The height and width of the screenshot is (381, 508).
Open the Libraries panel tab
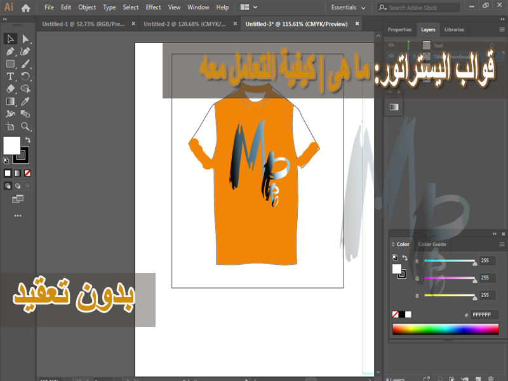[454, 29]
